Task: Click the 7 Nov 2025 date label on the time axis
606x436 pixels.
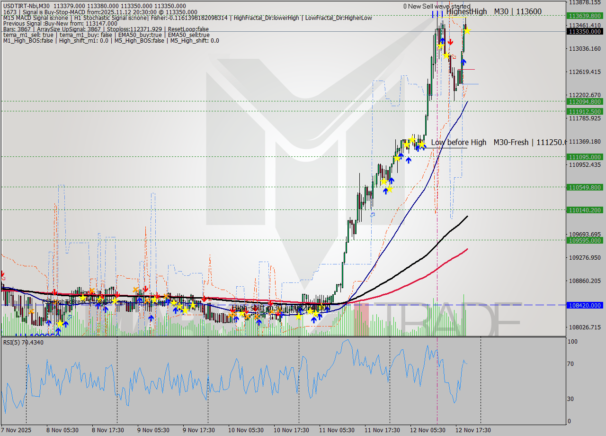Action: 15,430
